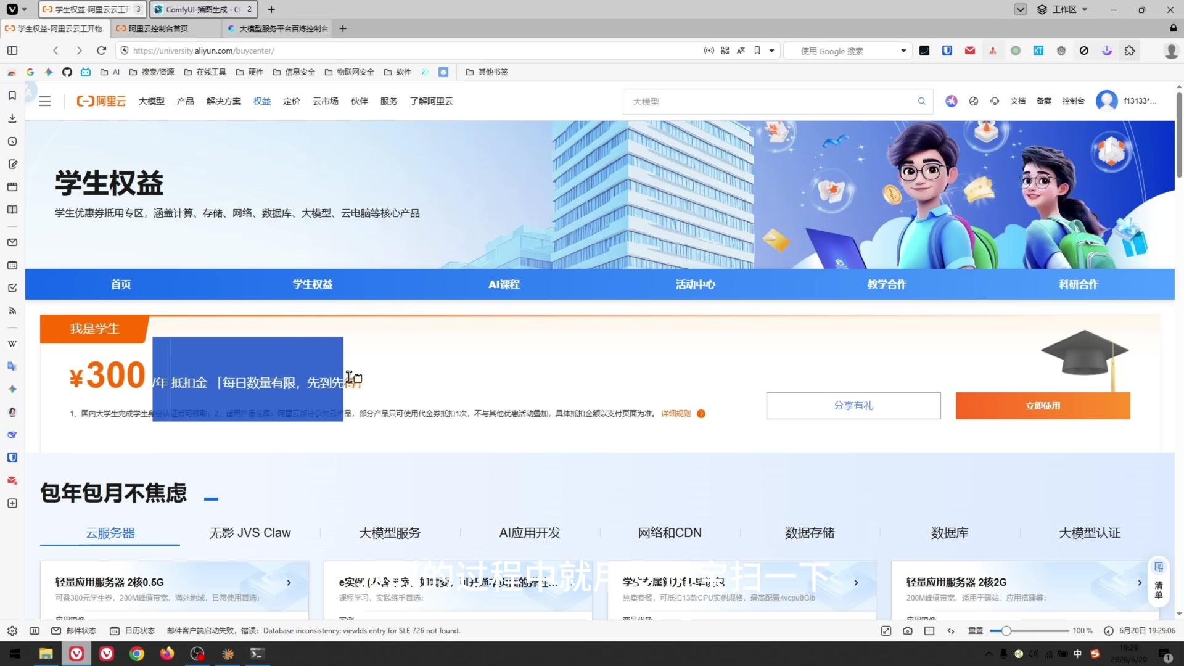Click the page vertical scrollbar

[1179, 134]
